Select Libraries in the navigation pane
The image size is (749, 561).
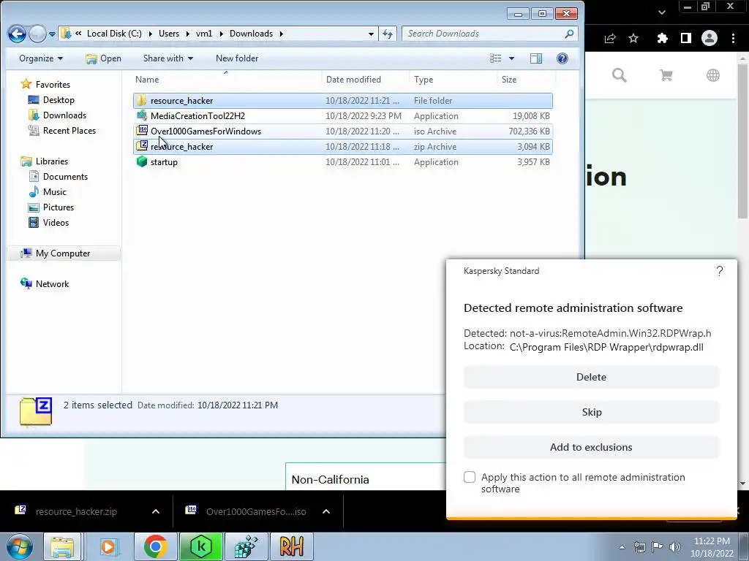point(45,161)
